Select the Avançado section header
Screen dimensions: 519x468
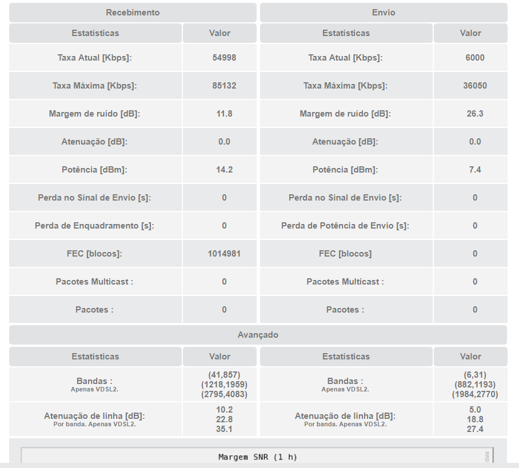tap(258, 335)
